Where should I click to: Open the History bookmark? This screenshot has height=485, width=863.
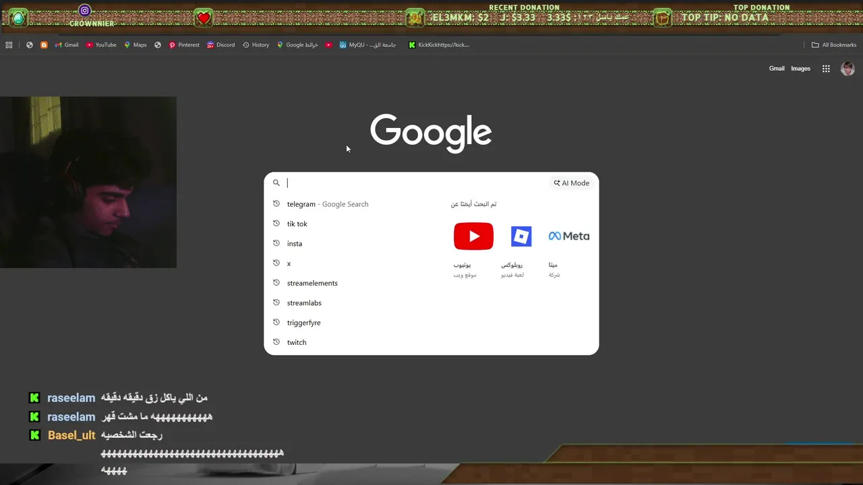256,45
